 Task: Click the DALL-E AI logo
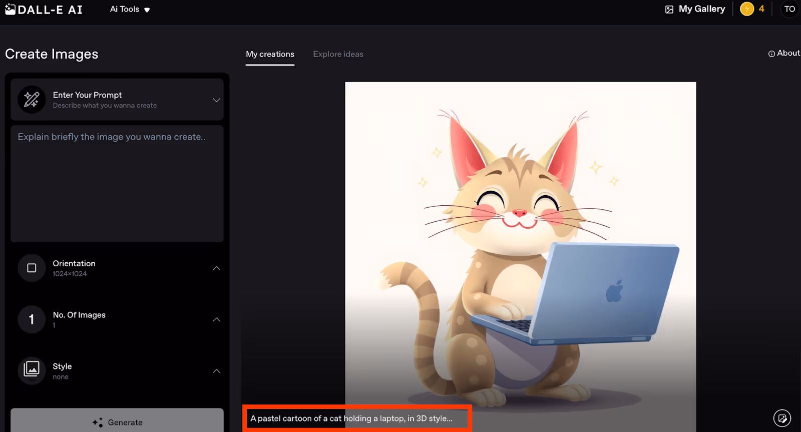pos(44,10)
